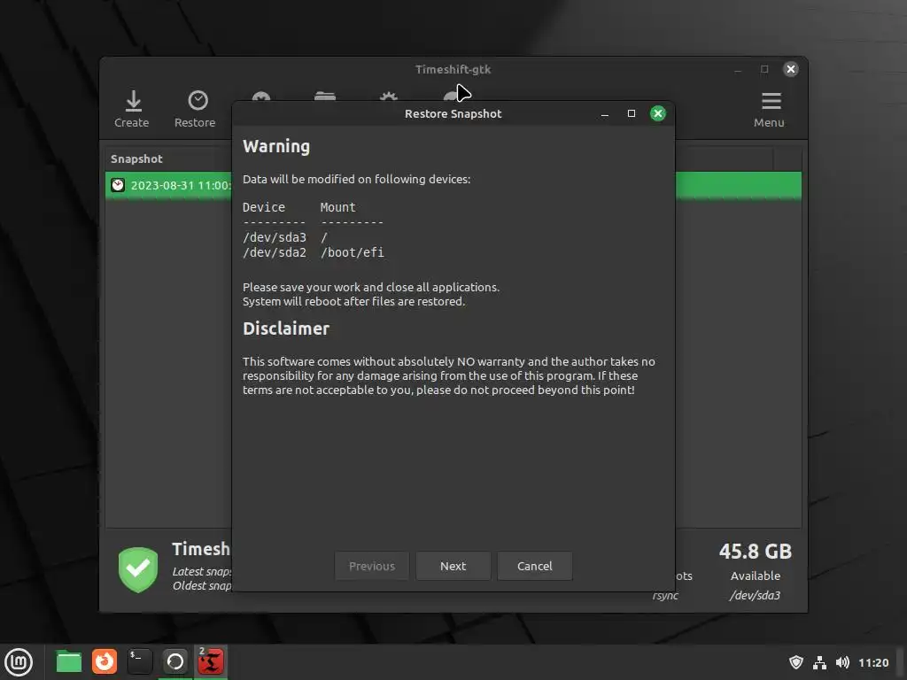
Task: Cancel the Restore Snapshot dialog
Action: [x=534, y=566]
